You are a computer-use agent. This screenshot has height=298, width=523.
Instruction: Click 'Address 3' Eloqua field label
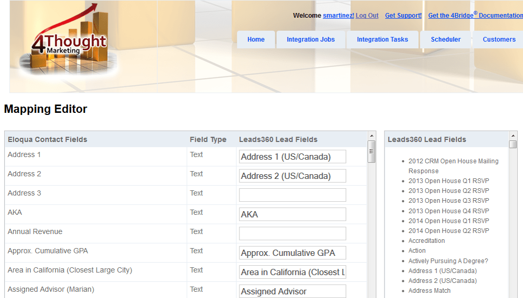tap(24, 193)
